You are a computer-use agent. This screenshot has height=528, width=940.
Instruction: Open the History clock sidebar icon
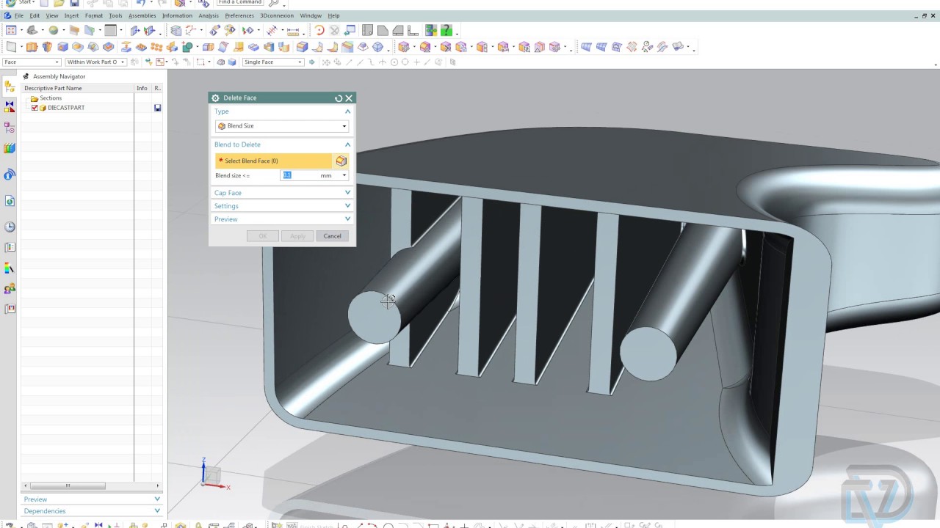click(x=10, y=227)
